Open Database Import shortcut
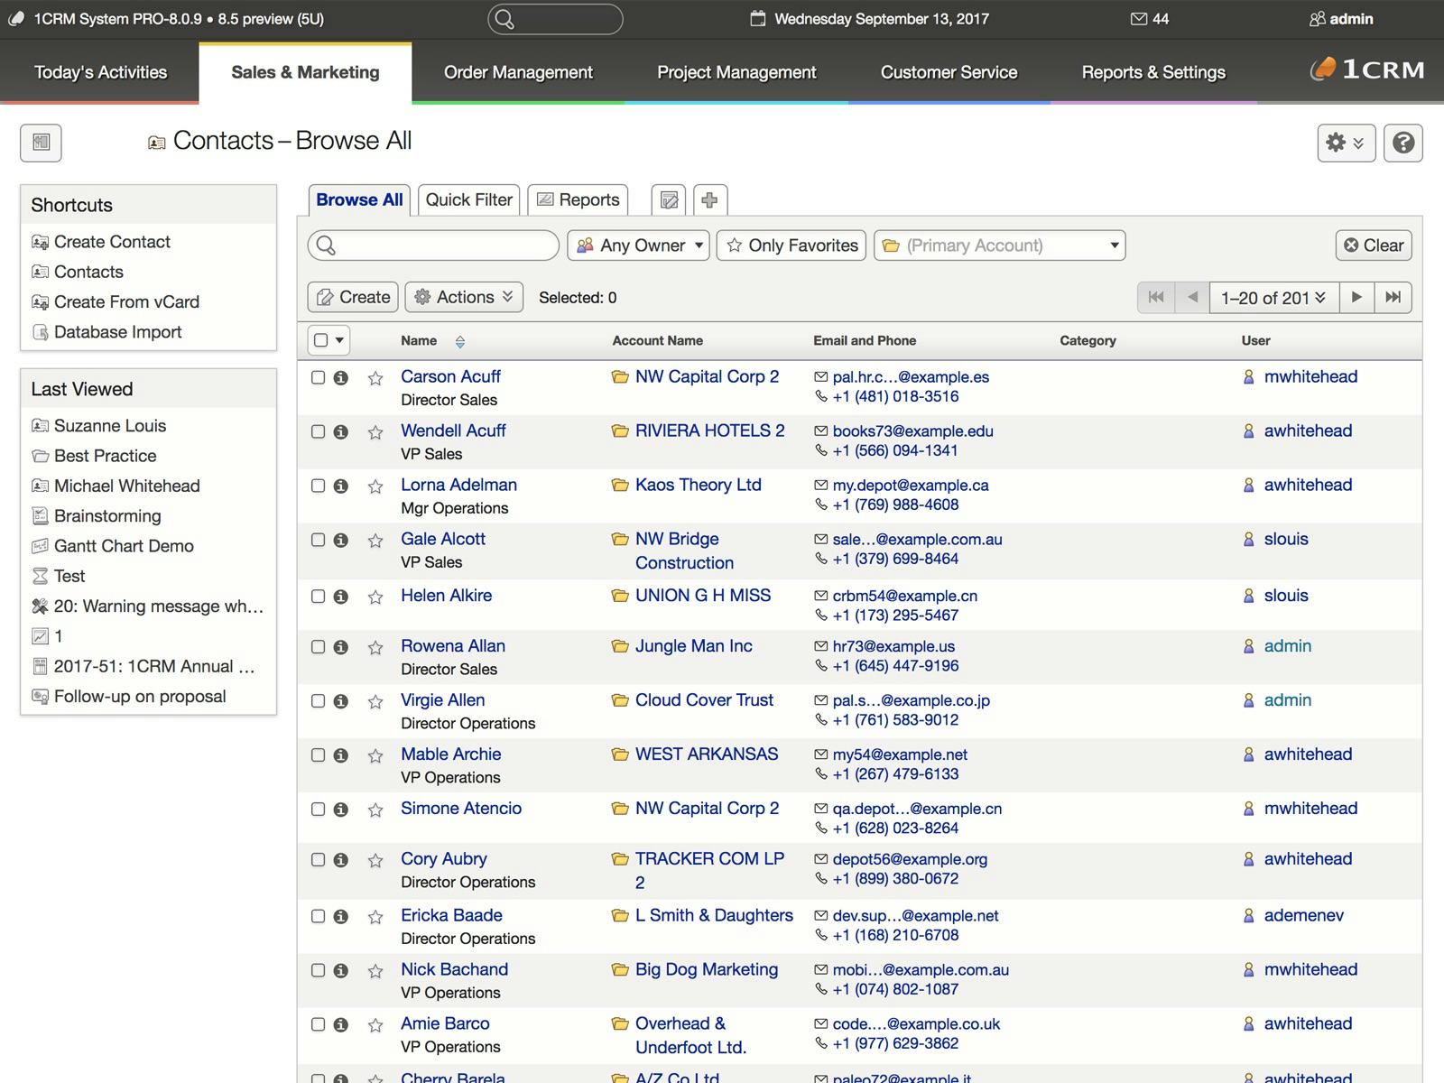The width and height of the screenshot is (1444, 1083). click(117, 332)
